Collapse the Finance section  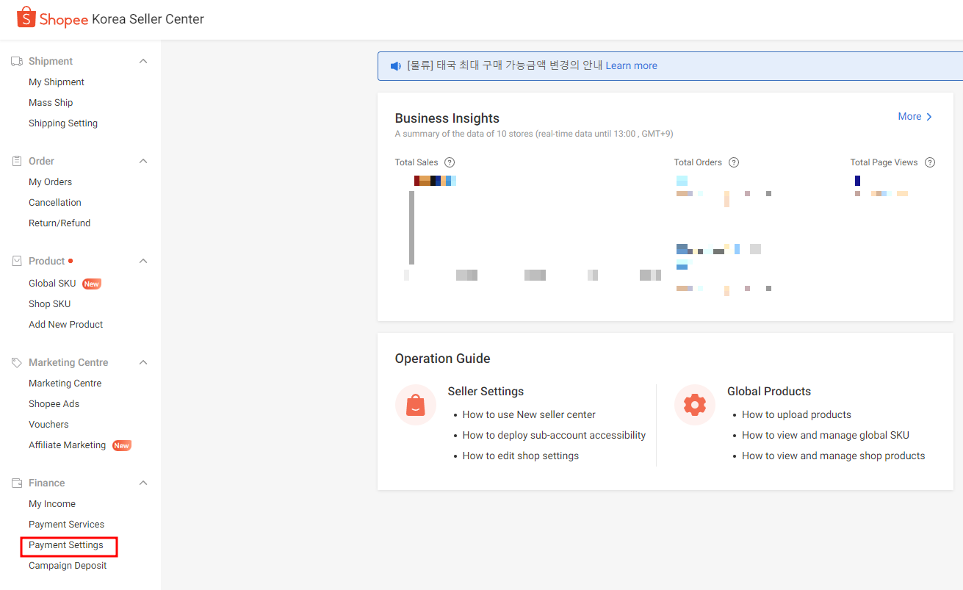click(143, 483)
